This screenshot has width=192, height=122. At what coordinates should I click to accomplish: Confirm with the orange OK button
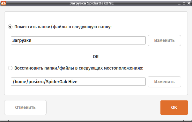[174, 107]
